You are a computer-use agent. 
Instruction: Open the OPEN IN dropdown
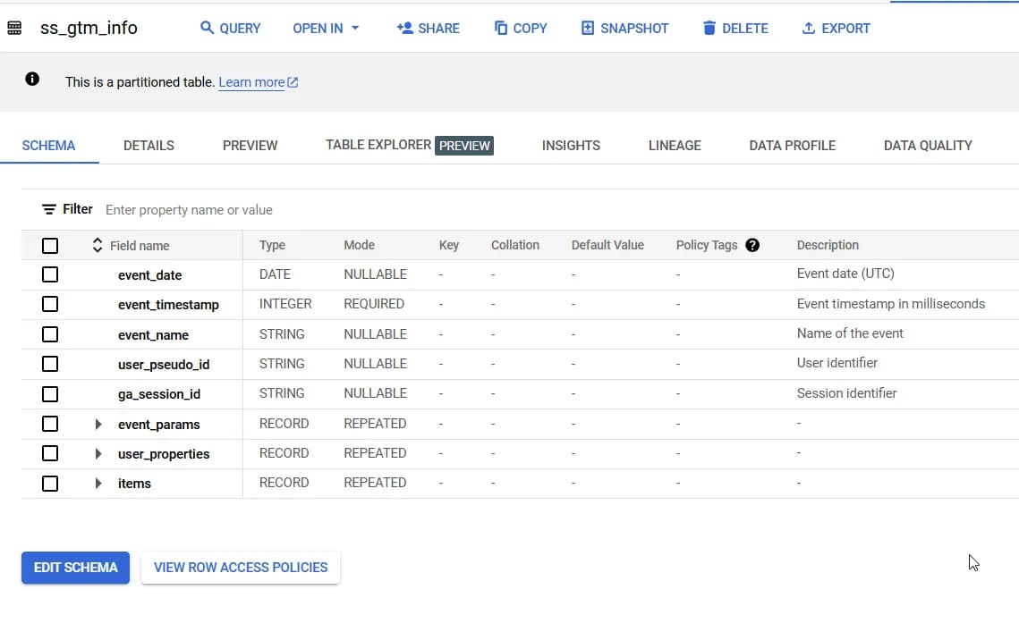coord(327,28)
